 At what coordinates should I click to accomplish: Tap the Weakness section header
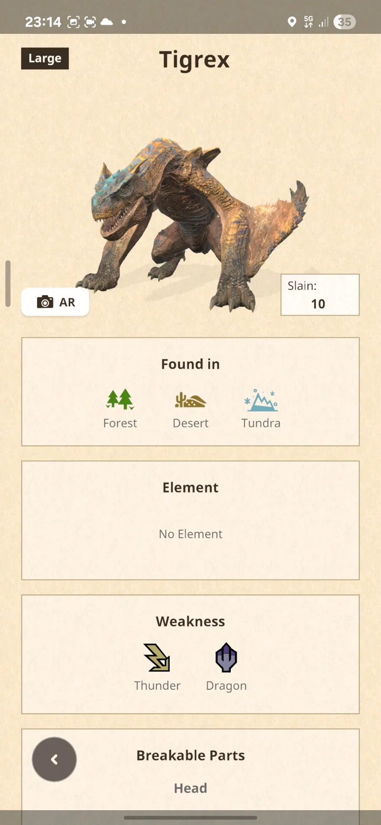coord(190,621)
